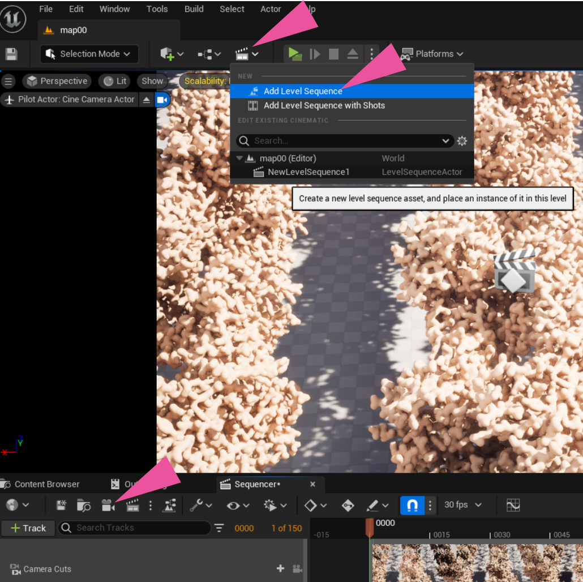The height and width of the screenshot is (582, 583).
Task: Toggle the camera pilot view button
Action: click(x=162, y=100)
